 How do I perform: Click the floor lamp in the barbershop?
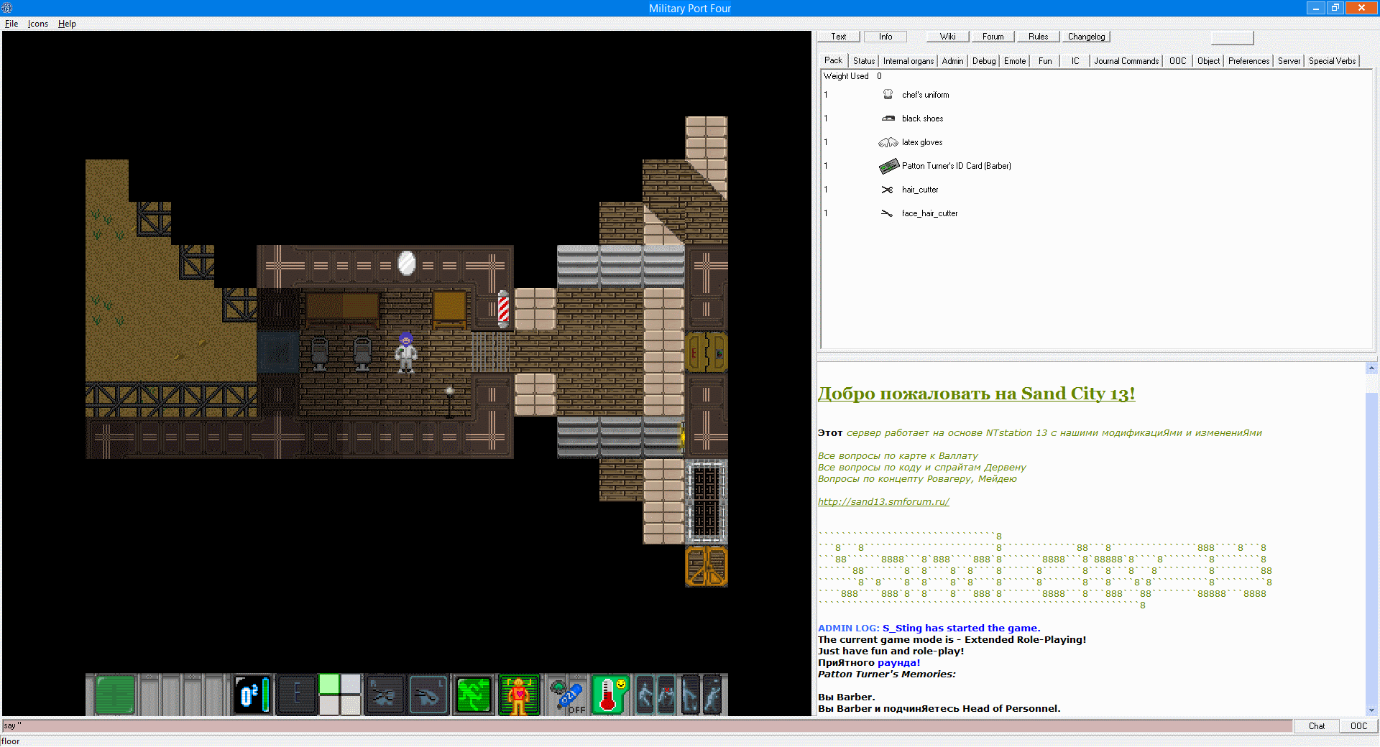(449, 402)
